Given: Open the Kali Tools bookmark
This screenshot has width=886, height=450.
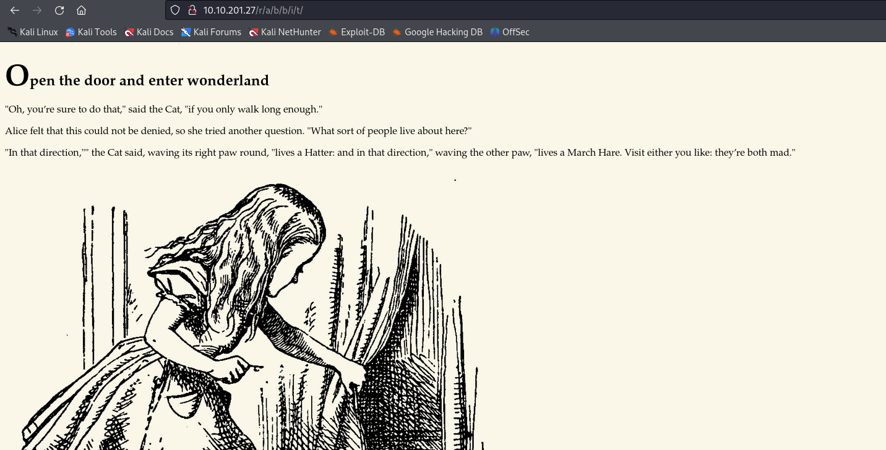Looking at the screenshot, I should coord(91,32).
